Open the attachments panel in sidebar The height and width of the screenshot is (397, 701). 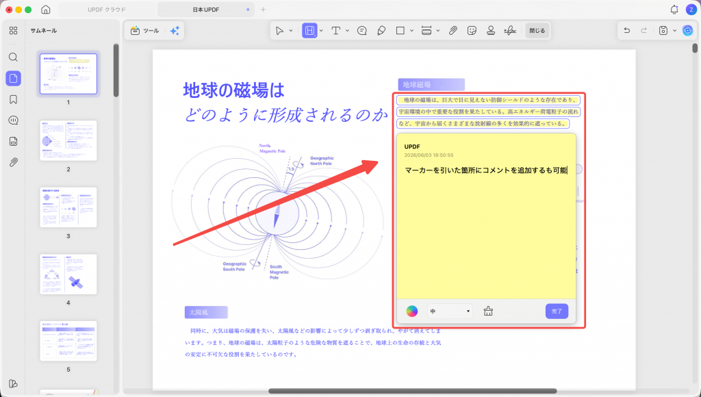pos(14,162)
